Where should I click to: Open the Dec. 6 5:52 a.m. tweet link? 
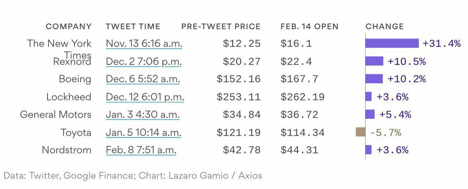(x=143, y=79)
